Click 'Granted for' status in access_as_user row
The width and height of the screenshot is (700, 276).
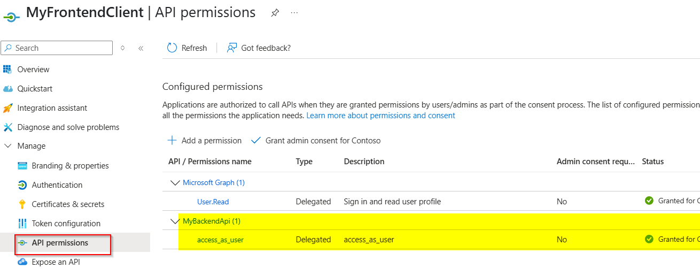point(679,240)
